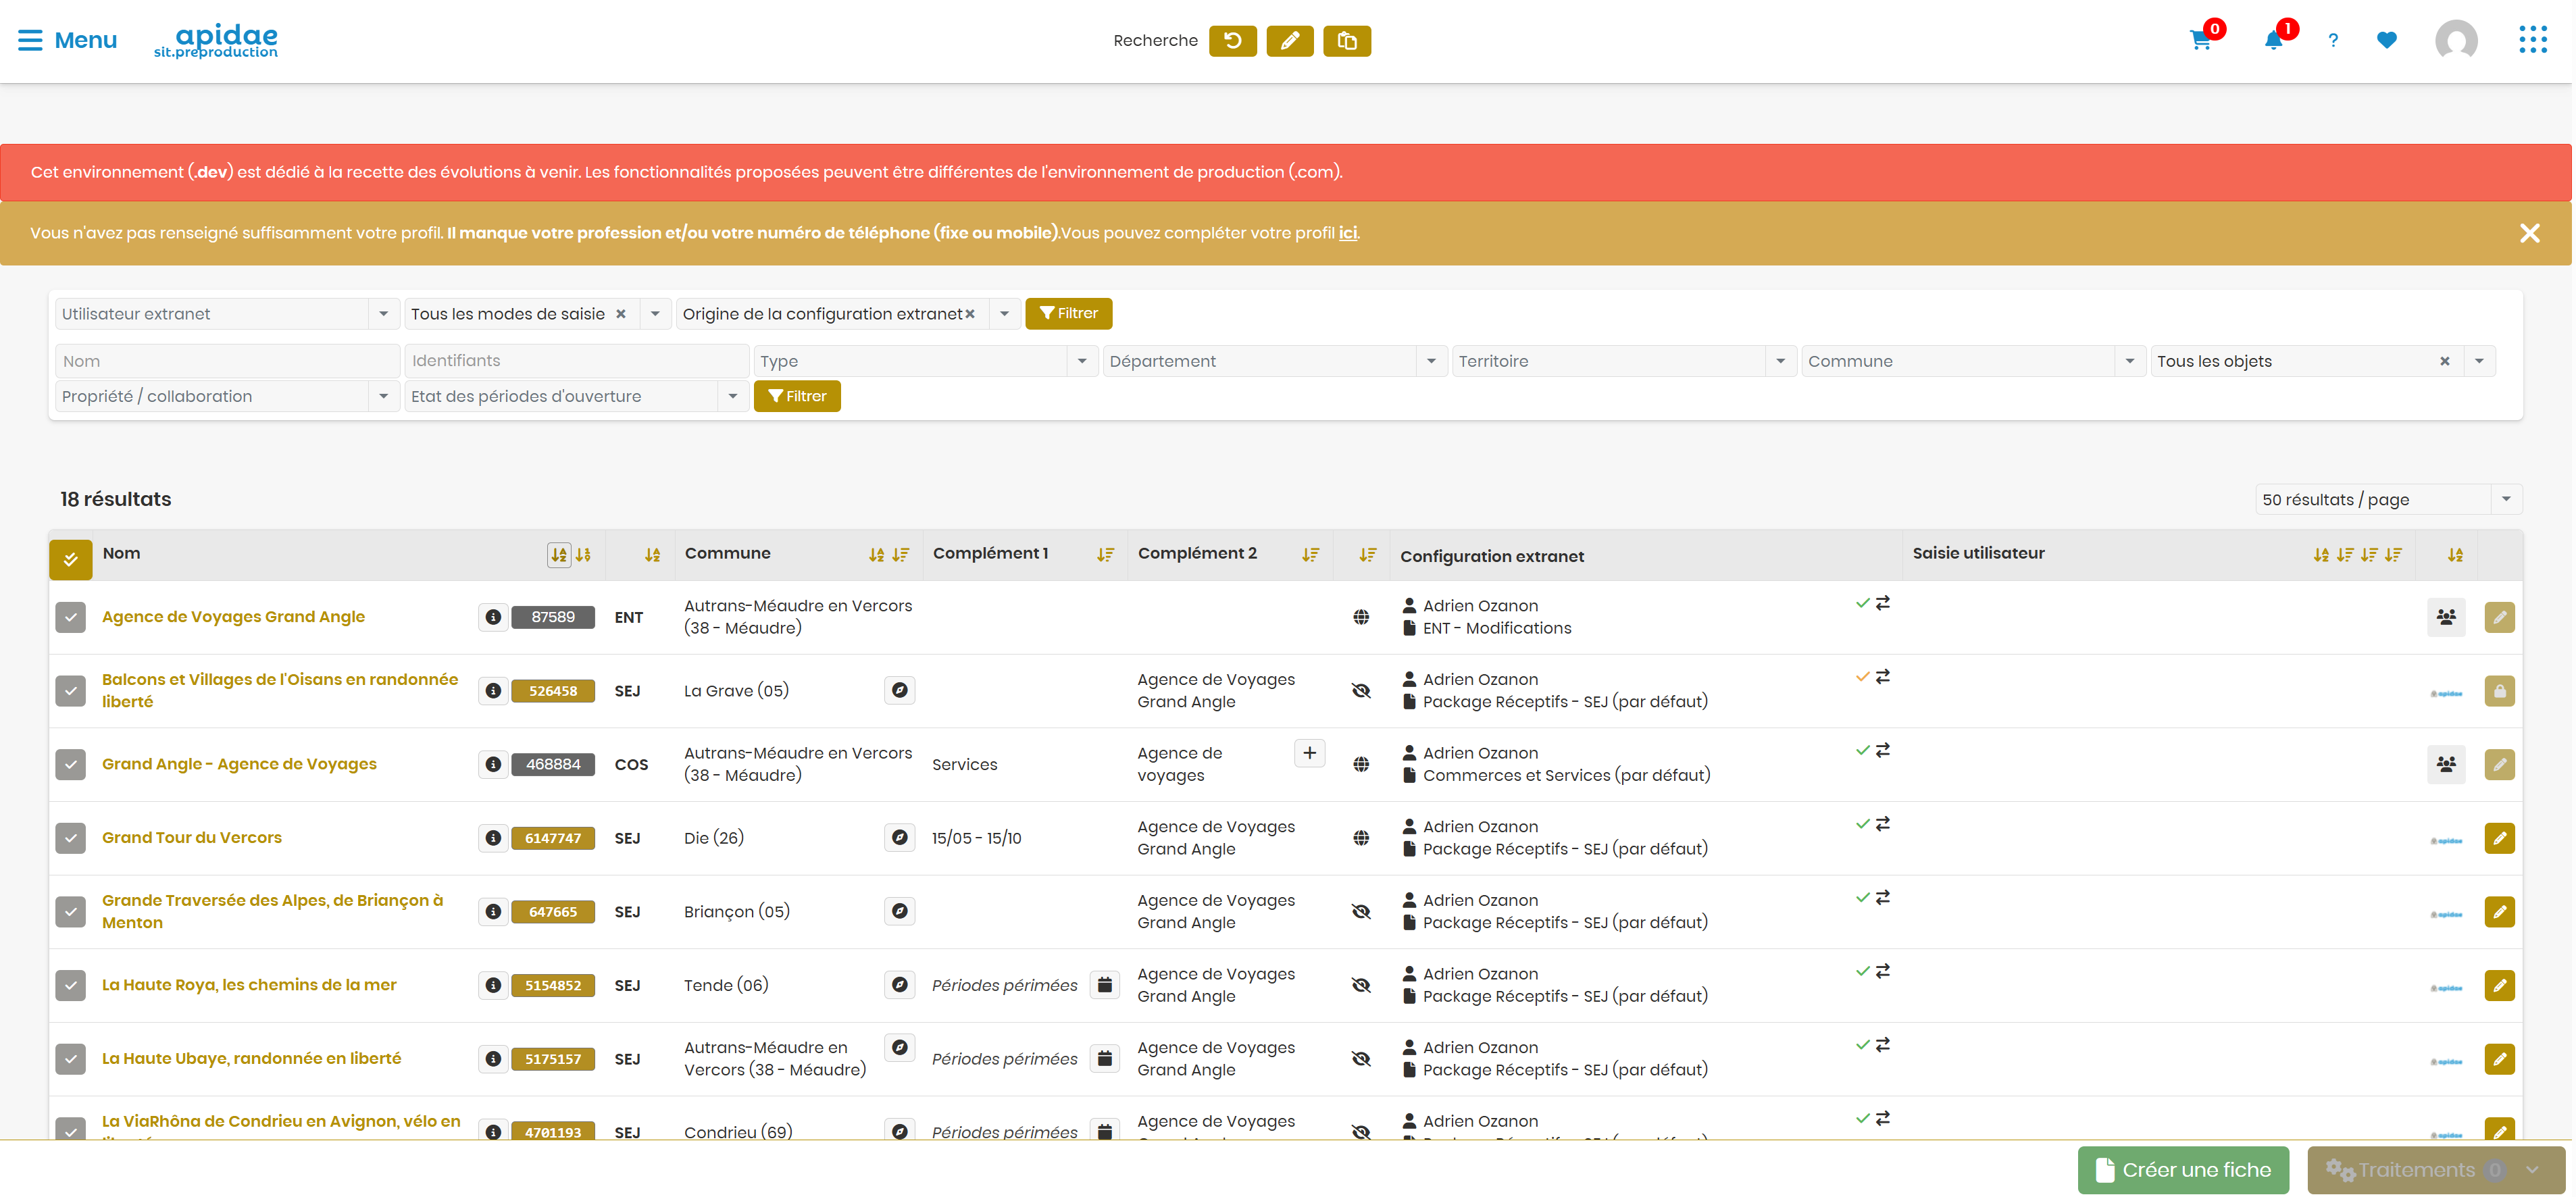Click compass icon on Die (26) row

(x=900, y=837)
